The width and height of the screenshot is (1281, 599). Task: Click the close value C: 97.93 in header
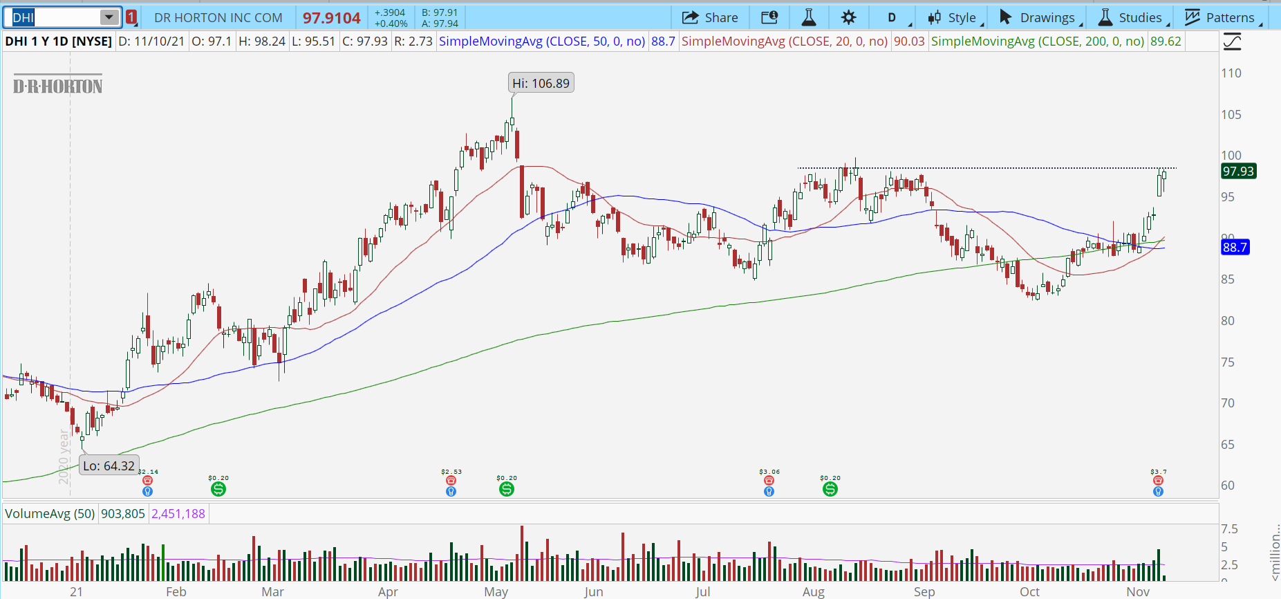click(365, 42)
